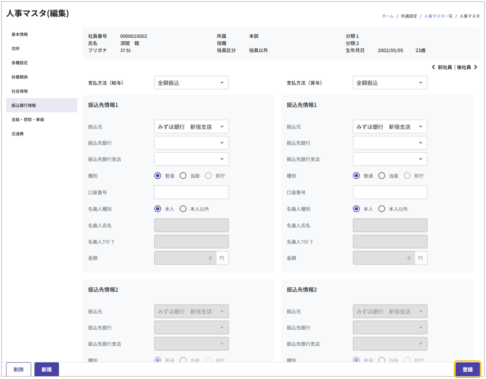486x379 pixels.
Task: Select 当座 account type in salary 振込先情報1
Action: (183, 176)
